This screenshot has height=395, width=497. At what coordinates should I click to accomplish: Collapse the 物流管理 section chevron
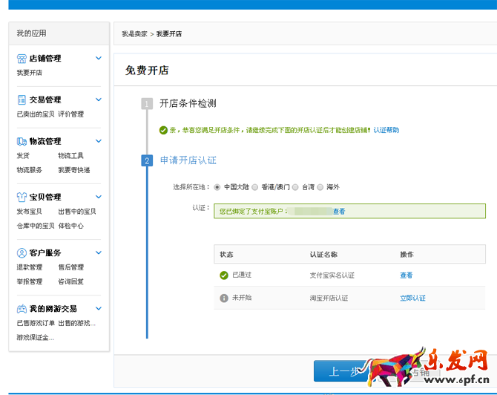tap(99, 141)
